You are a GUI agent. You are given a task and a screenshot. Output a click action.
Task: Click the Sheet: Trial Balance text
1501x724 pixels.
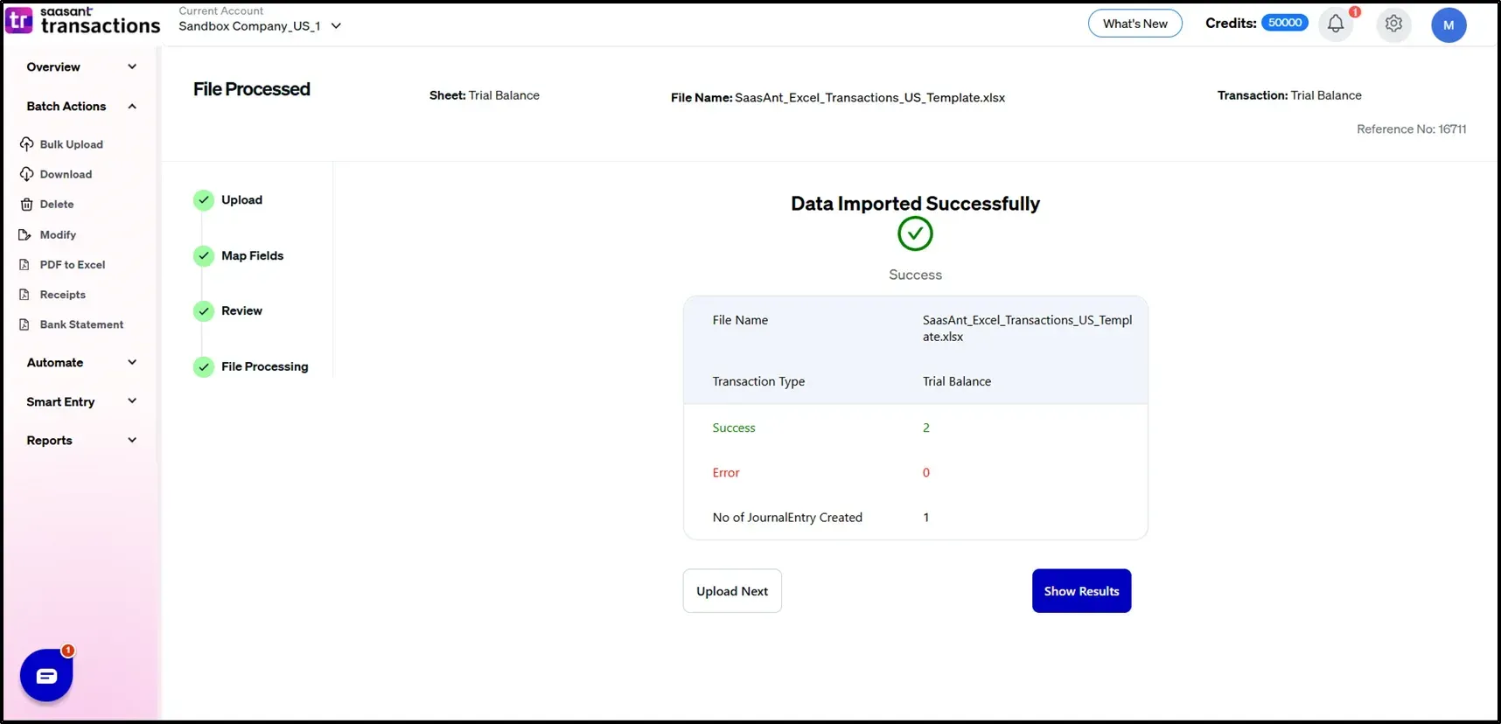click(485, 95)
